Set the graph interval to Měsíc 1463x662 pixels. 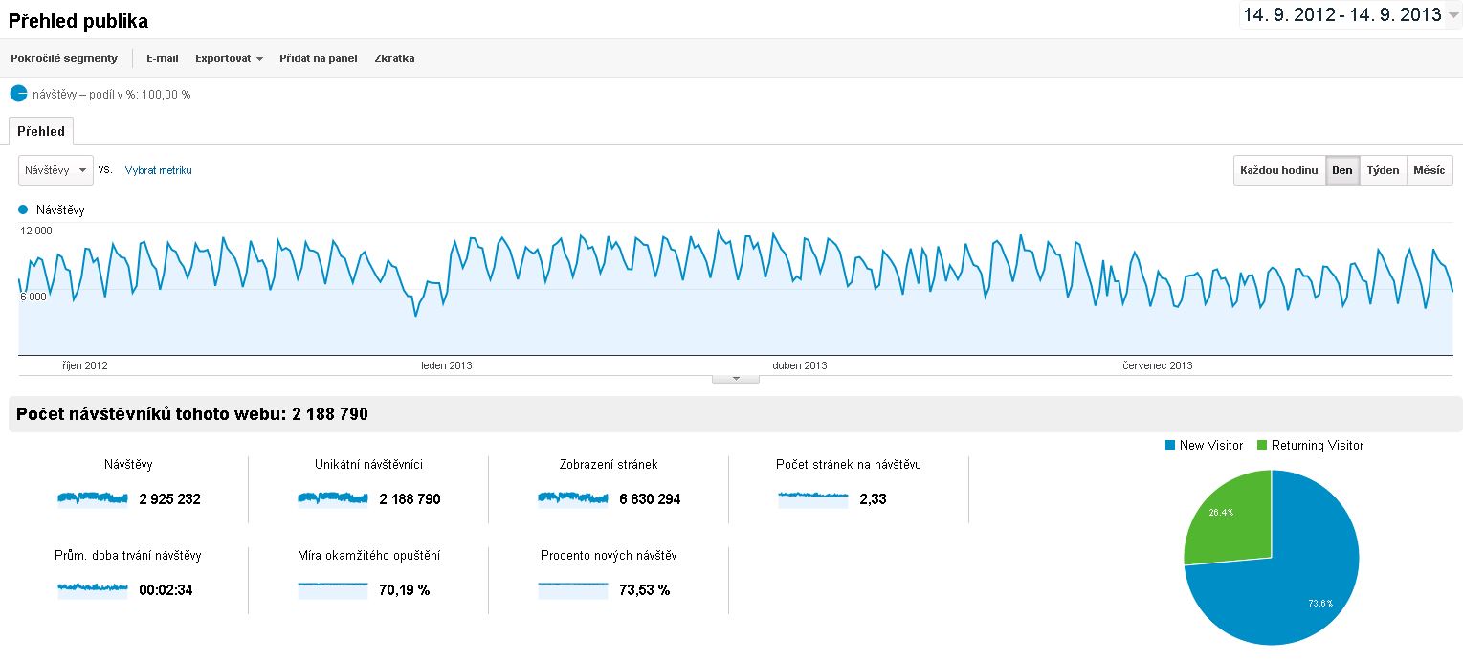[x=1429, y=170]
